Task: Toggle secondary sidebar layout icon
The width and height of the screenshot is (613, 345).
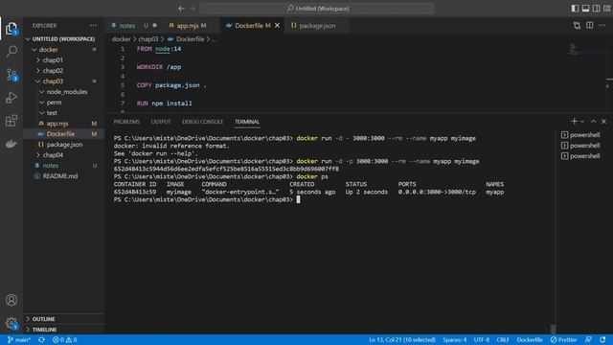Action: coord(596,9)
